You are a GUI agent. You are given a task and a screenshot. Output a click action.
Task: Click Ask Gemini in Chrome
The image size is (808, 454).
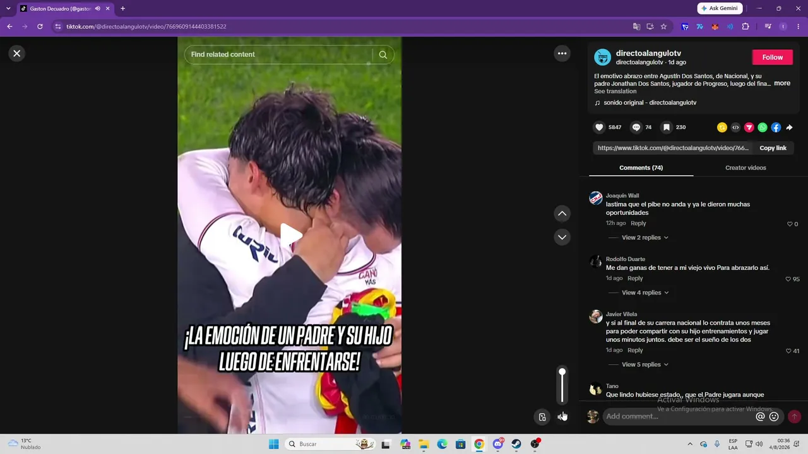720,8
